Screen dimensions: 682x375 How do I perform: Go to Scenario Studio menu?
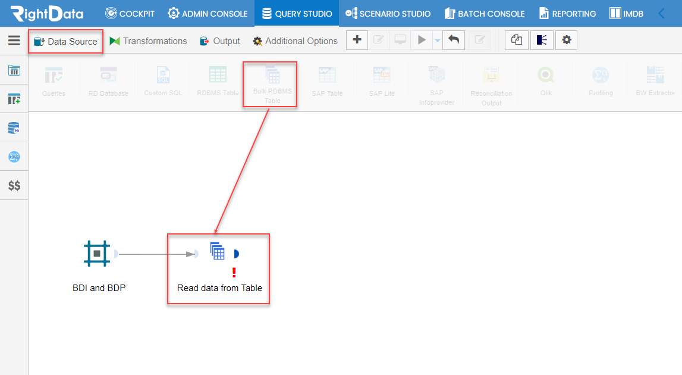pos(388,14)
